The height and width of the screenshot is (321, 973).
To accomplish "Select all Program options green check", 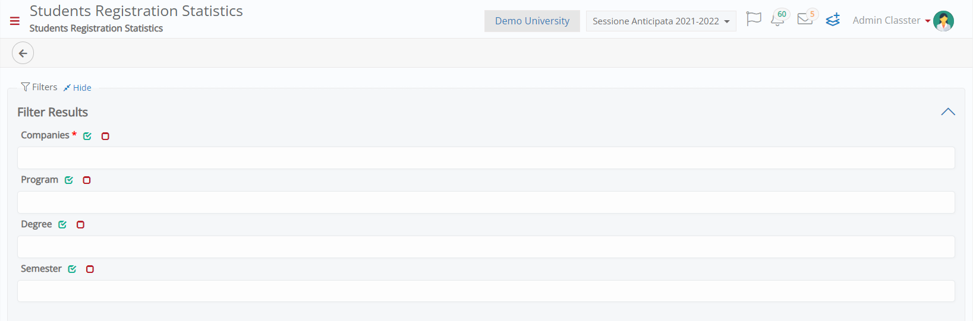I will click(69, 180).
